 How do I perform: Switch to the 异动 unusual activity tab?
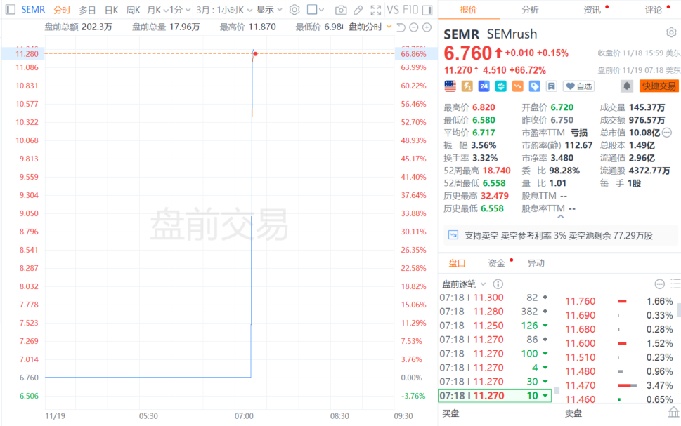click(x=536, y=263)
